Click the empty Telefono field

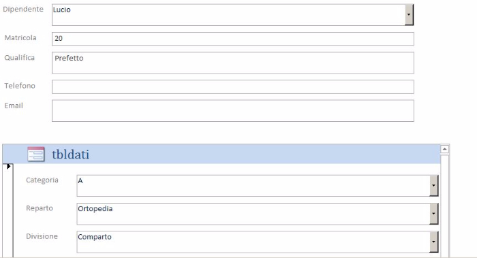[x=233, y=87]
